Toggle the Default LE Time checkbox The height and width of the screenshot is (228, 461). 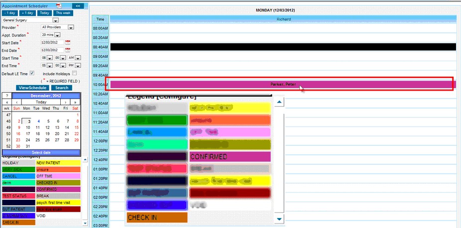click(x=32, y=73)
